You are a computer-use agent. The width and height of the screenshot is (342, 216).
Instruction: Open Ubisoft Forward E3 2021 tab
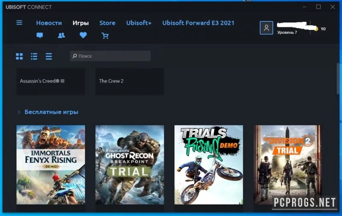pos(198,23)
